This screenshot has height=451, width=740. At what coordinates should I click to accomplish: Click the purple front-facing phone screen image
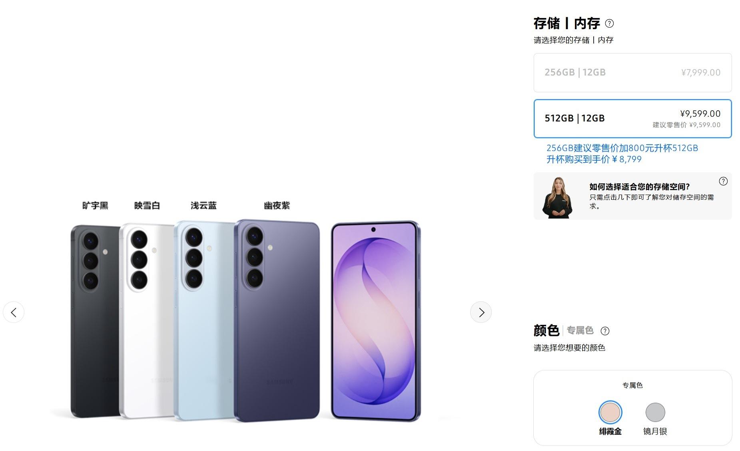[x=376, y=321]
